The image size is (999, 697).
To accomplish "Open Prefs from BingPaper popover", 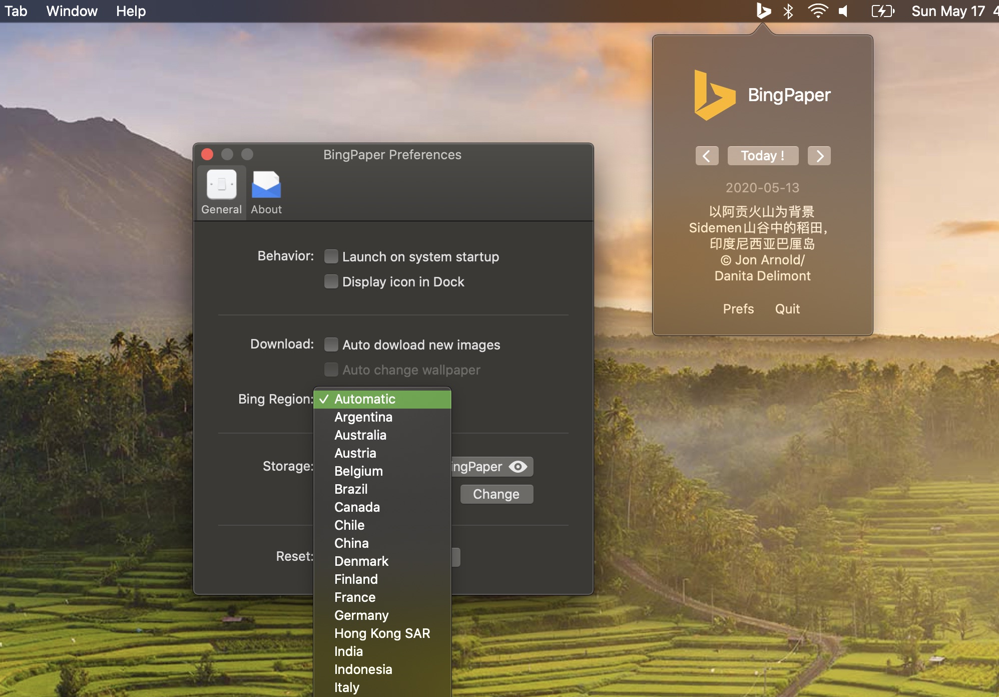I will (x=738, y=309).
